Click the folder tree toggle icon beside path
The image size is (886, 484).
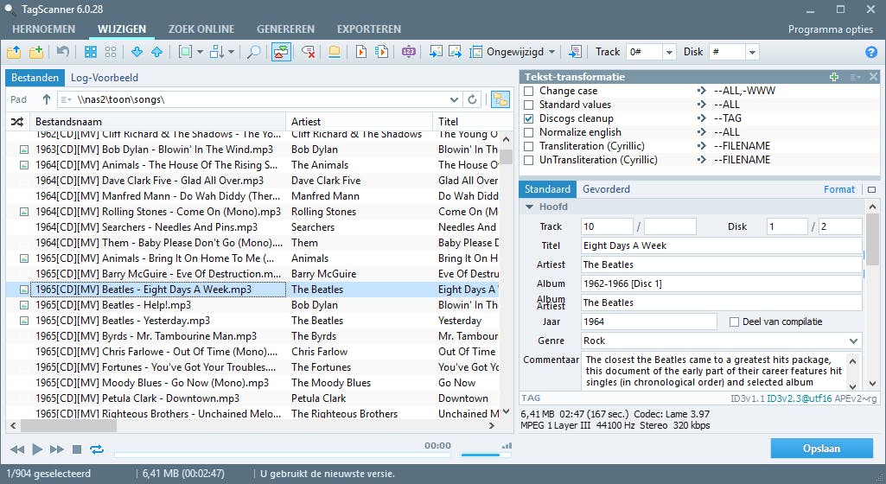(x=500, y=99)
